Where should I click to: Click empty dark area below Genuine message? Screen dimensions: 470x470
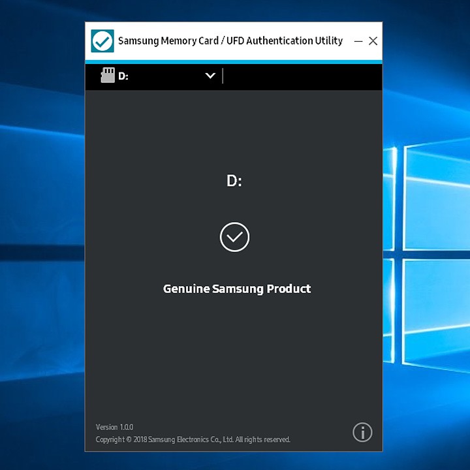(235, 359)
